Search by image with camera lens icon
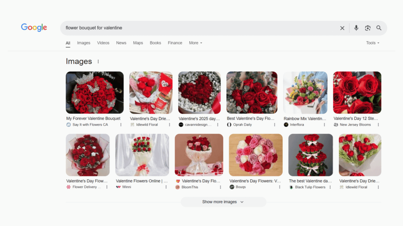Screen dimensions: 403x226 pos(368,28)
